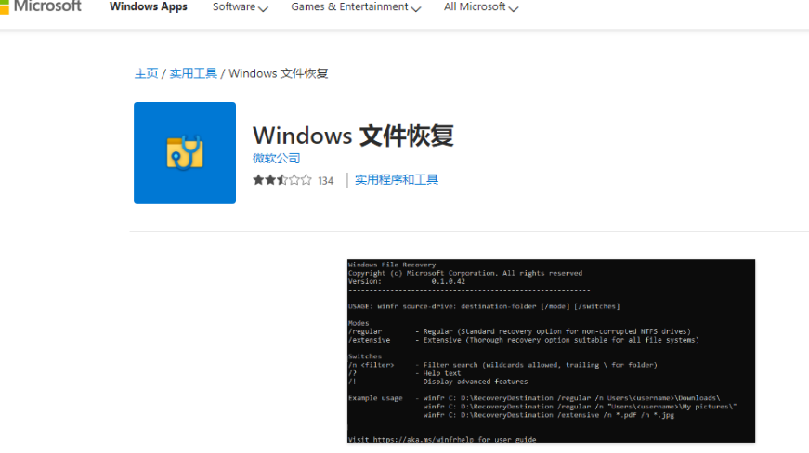Expand Games & Entertainment dropdown
The height and width of the screenshot is (453, 809).
356,7
